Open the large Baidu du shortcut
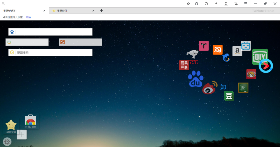This screenshot has width=280, height=147. [196, 79]
